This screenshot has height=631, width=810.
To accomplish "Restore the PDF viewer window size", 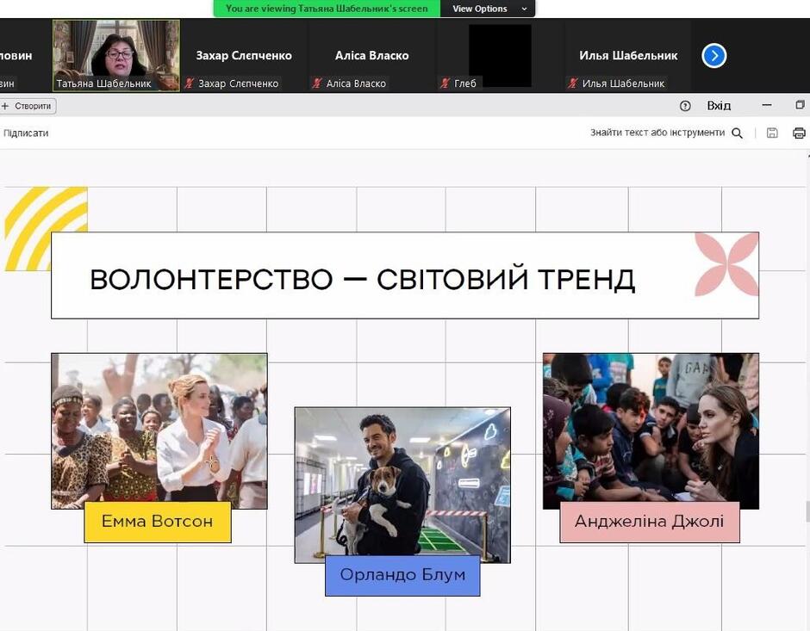I will click(x=800, y=105).
